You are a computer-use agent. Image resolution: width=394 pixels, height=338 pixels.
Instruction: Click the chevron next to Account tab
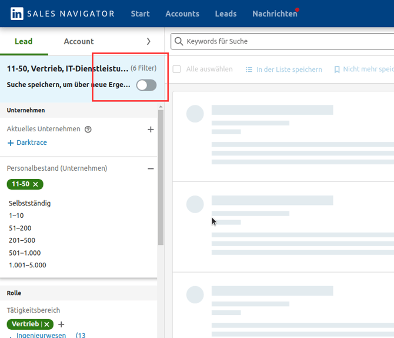(x=148, y=42)
